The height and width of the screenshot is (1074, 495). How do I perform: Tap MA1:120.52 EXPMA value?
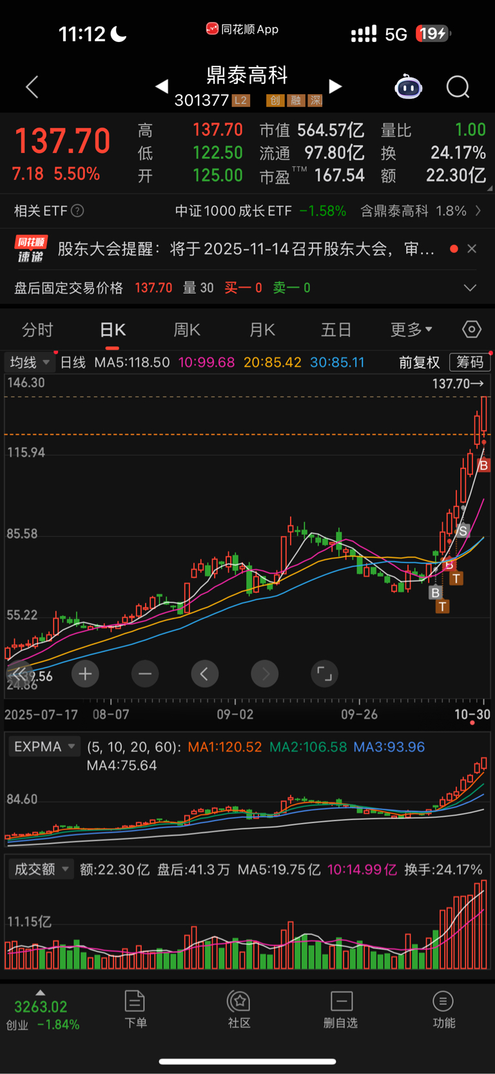pyautogui.click(x=225, y=747)
